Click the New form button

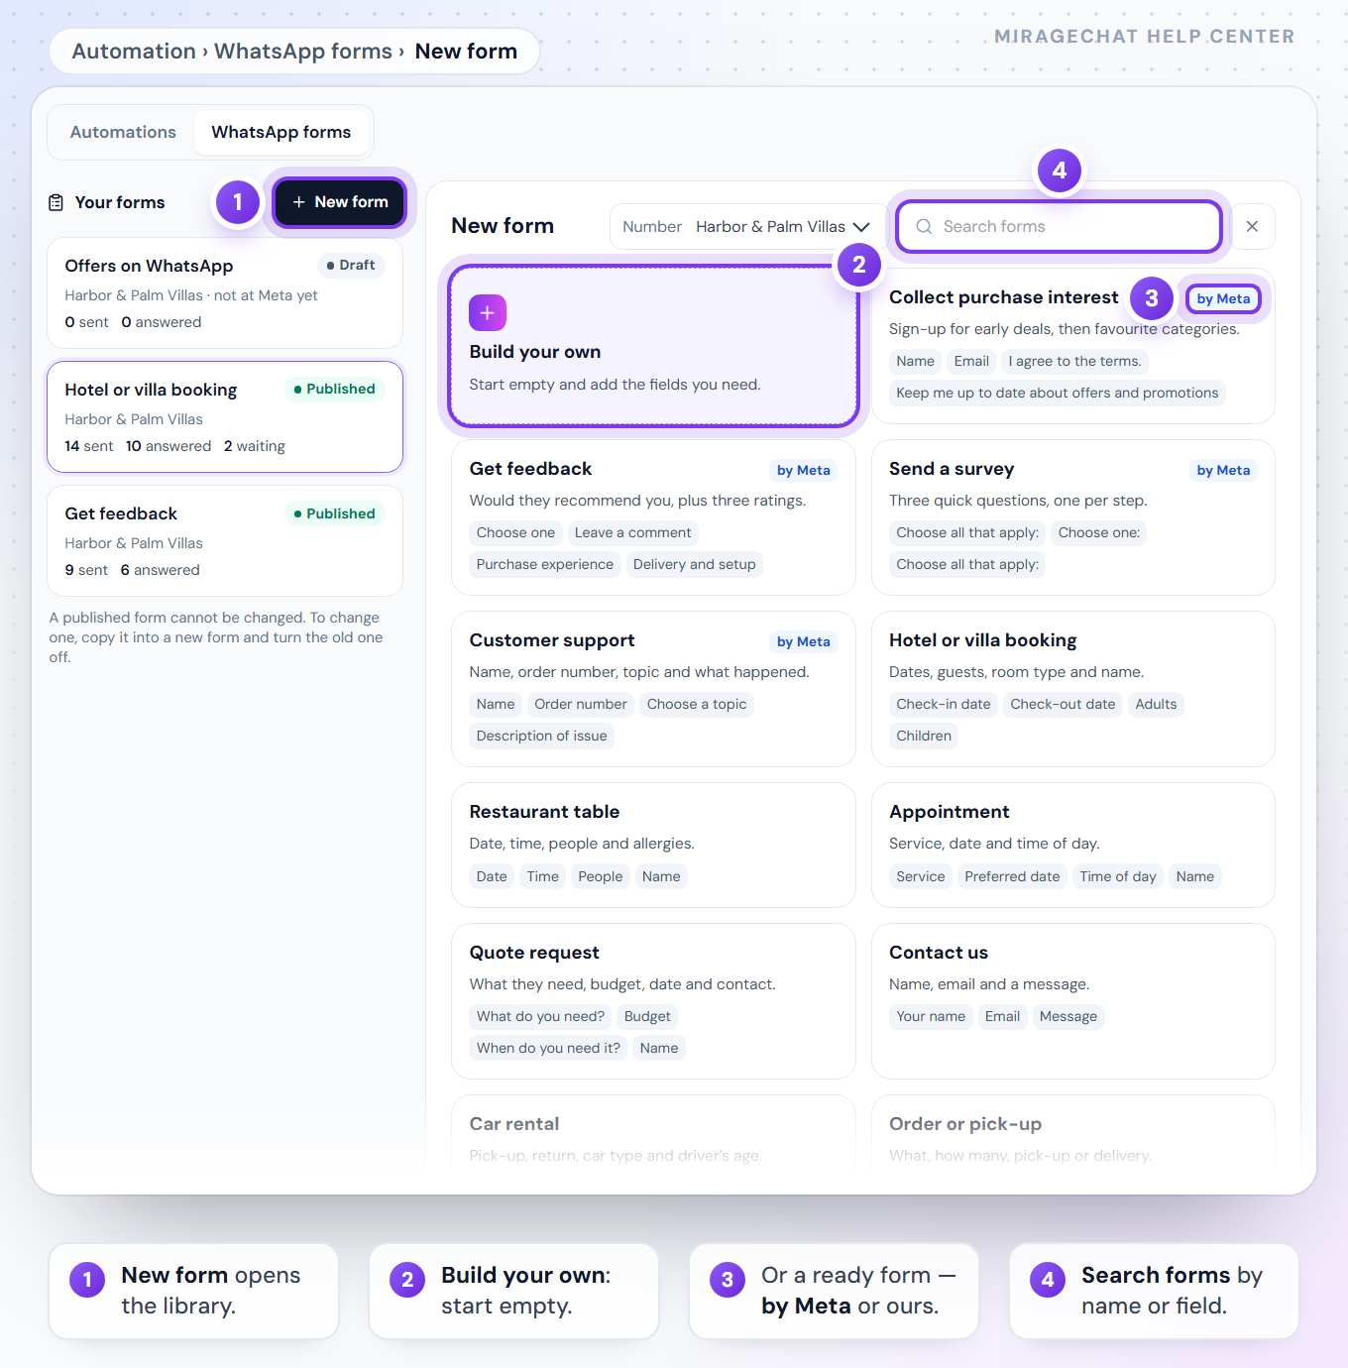click(x=339, y=202)
